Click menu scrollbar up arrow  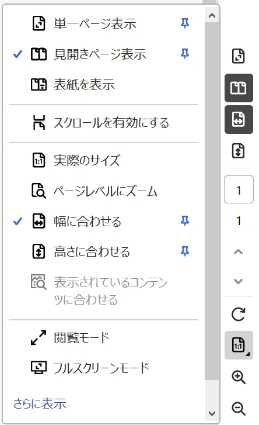(x=212, y=16)
